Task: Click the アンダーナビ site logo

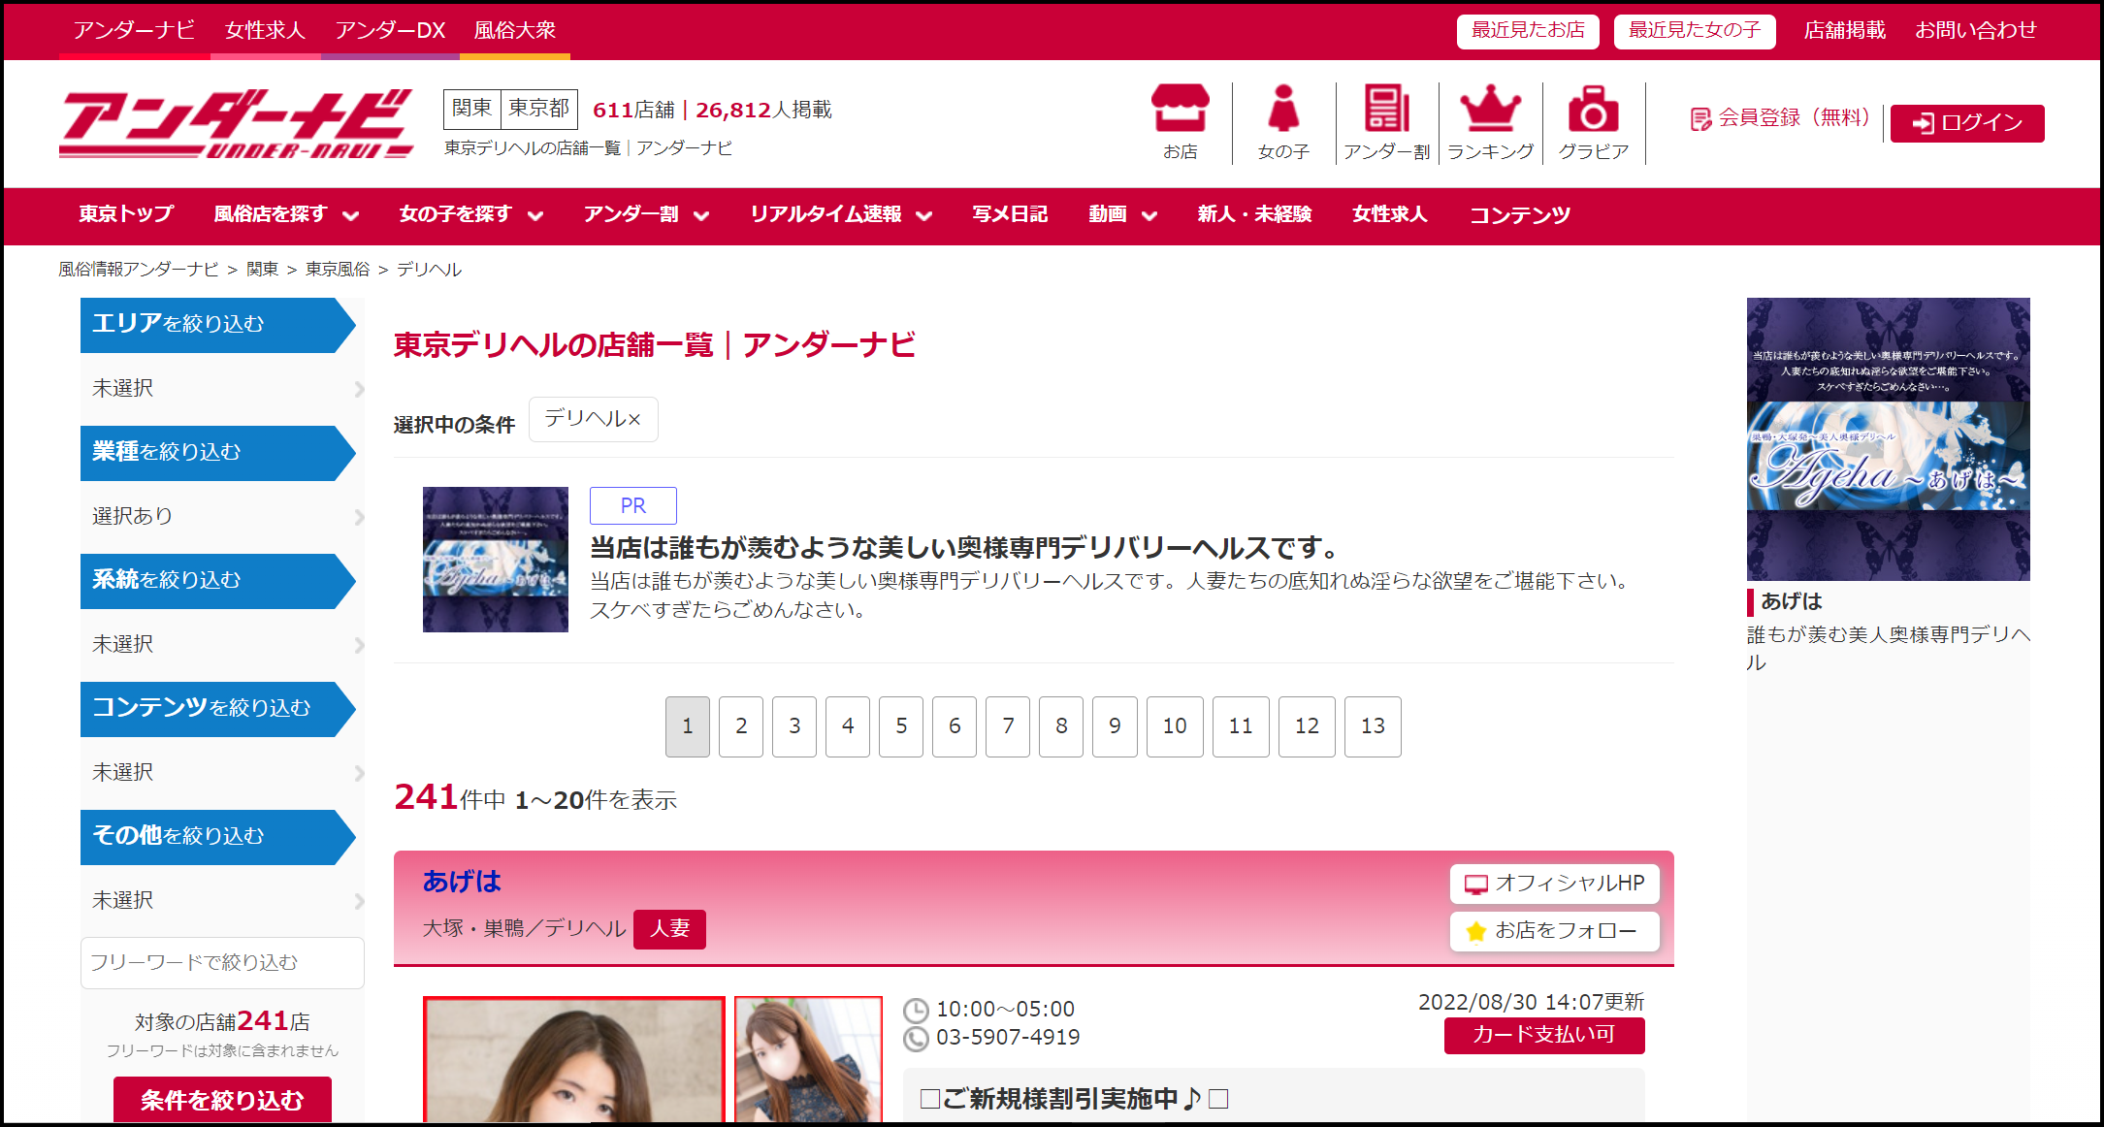Action: [237, 123]
